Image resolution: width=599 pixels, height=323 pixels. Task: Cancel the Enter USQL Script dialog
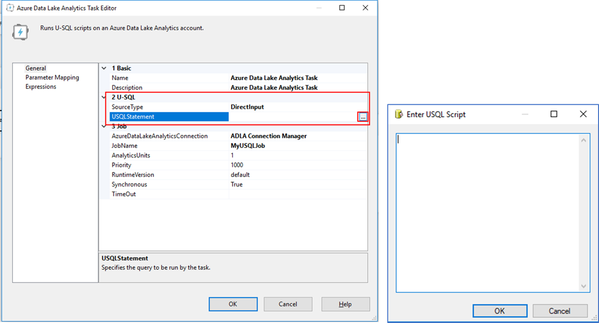coord(560,311)
